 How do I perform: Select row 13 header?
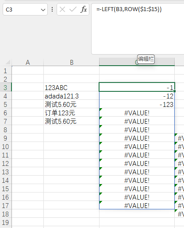click(6, 172)
